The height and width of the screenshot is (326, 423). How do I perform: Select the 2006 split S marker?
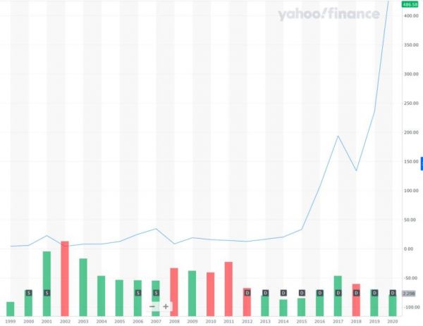[138, 292]
